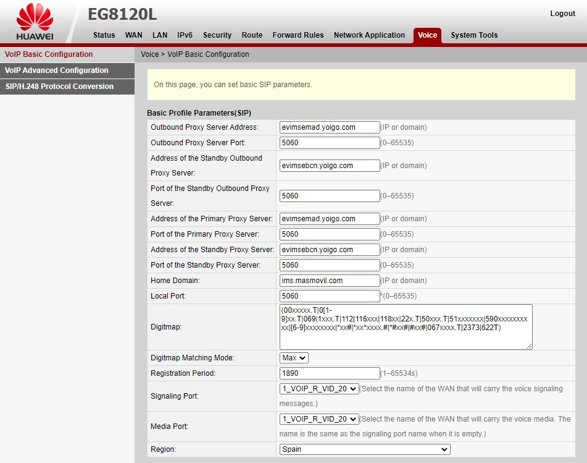This screenshot has height=463, width=587.
Task: Select the Voice tab
Action: (427, 36)
